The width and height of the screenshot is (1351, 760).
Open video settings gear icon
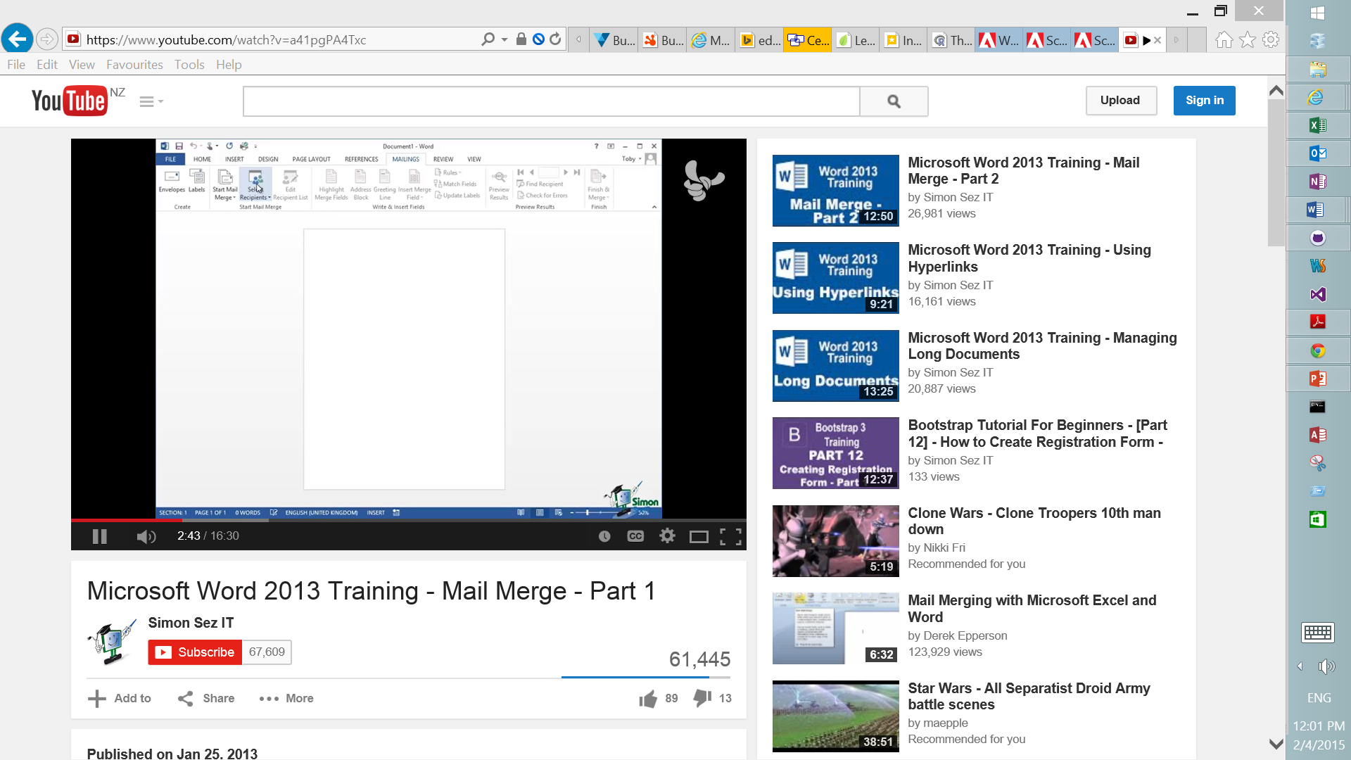[667, 536]
